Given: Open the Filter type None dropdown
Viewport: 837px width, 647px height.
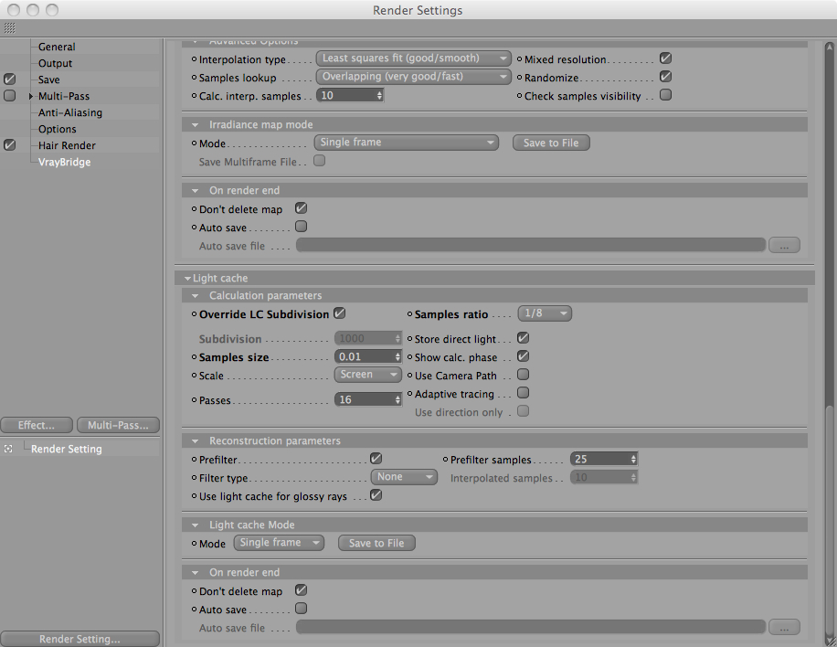Looking at the screenshot, I should 404,477.
